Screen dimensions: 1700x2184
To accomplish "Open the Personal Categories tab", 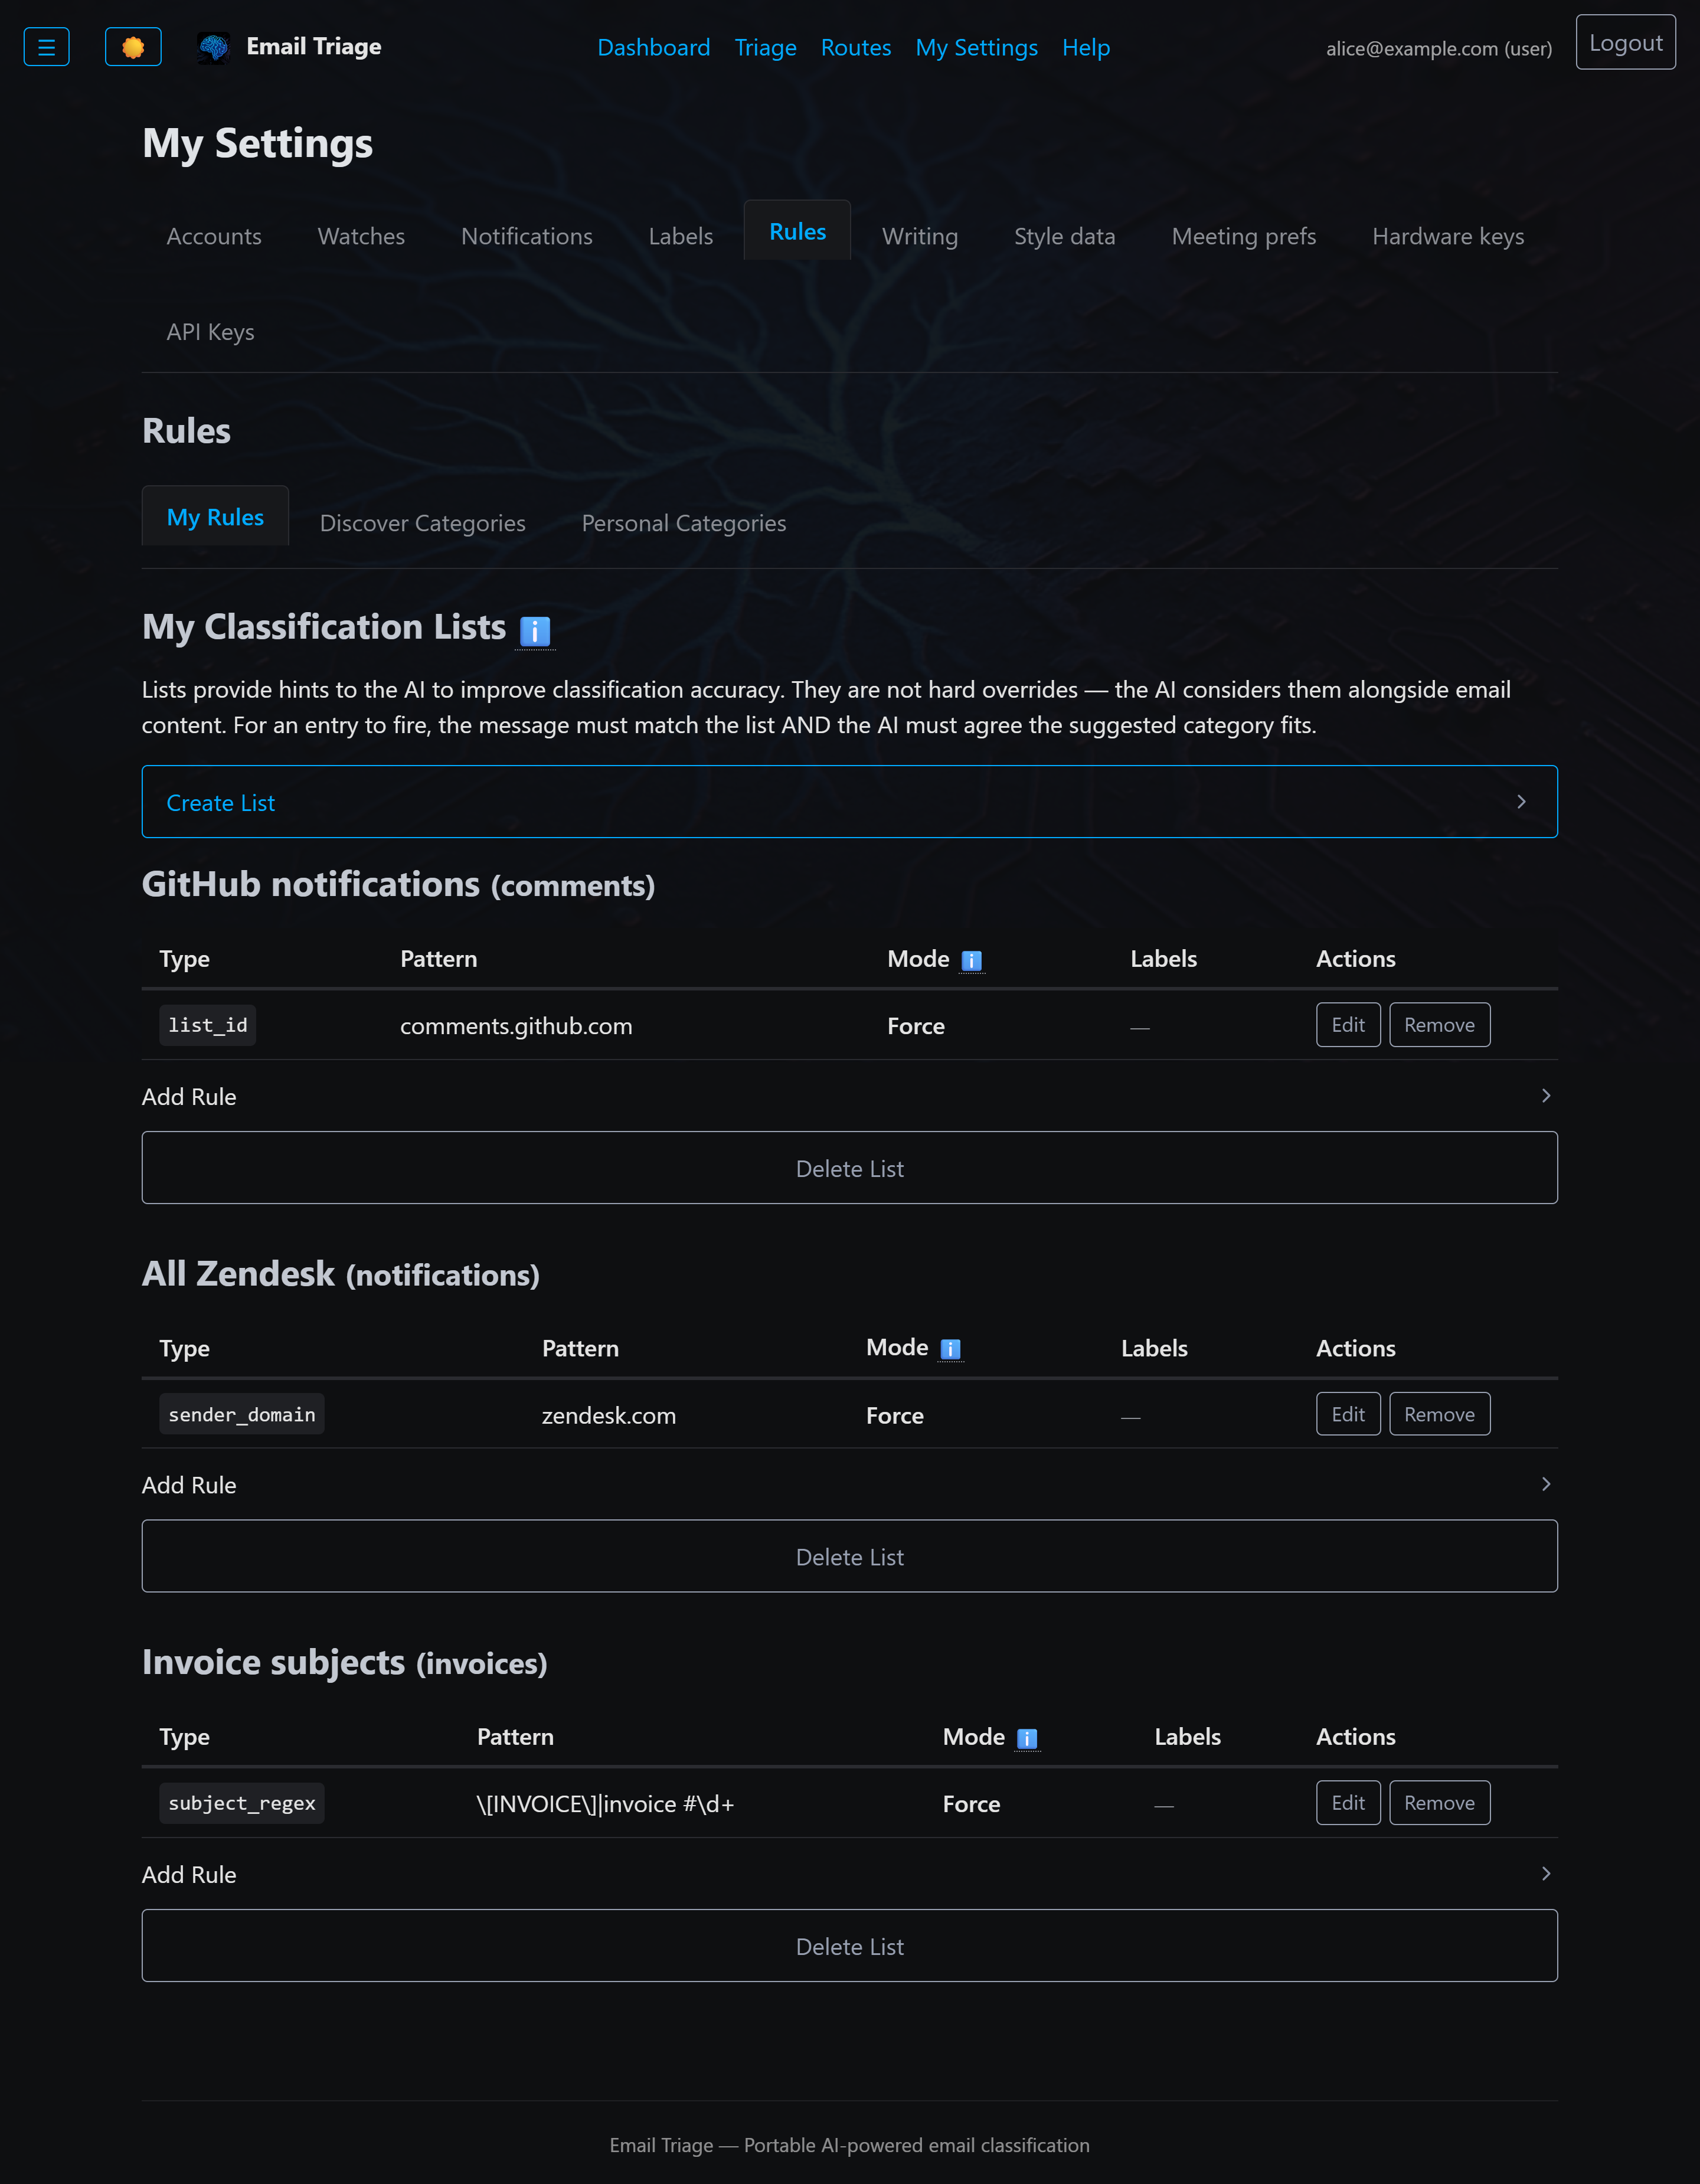I will pos(684,523).
